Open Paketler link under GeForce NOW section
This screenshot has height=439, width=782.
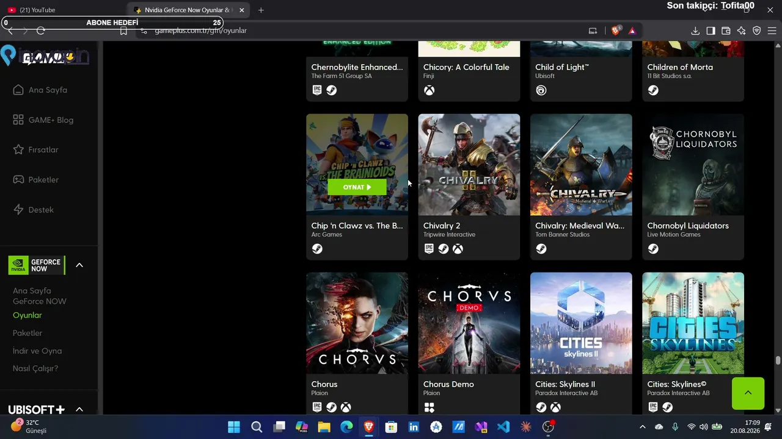tap(27, 333)
